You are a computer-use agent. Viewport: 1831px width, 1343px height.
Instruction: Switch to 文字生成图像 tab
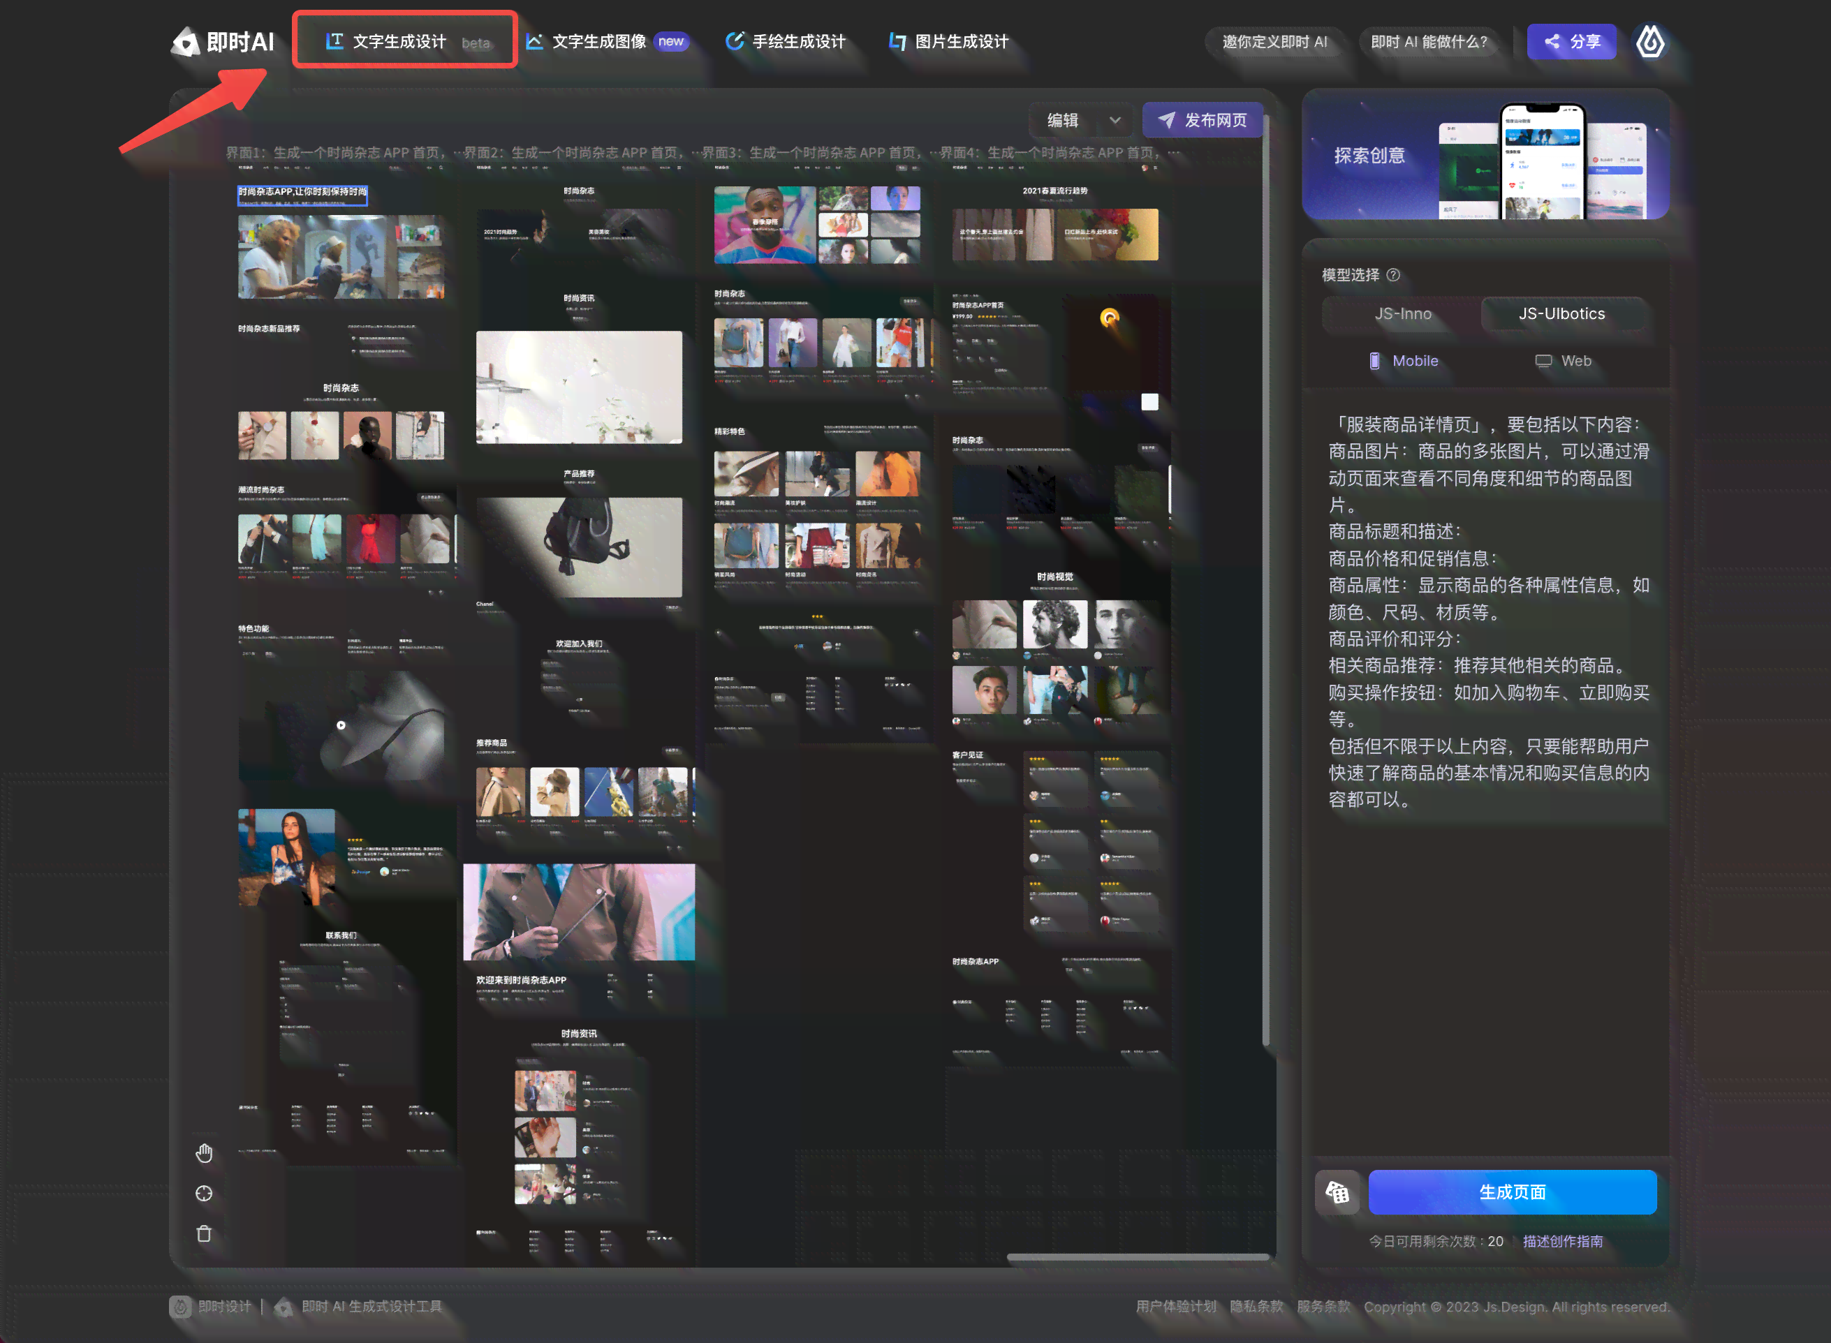coord(608,41)
